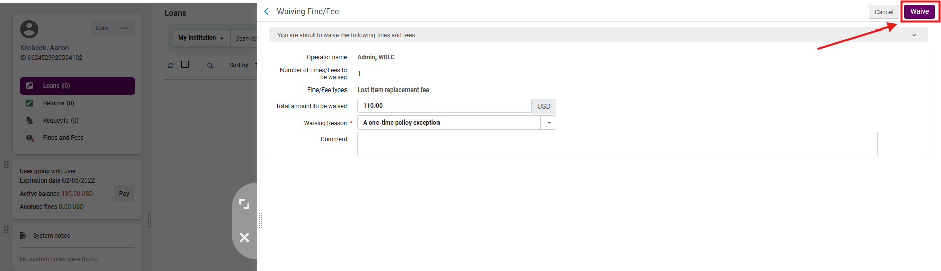
Task: Expand the My institution dropdown
Action: (x=201, y=38)
